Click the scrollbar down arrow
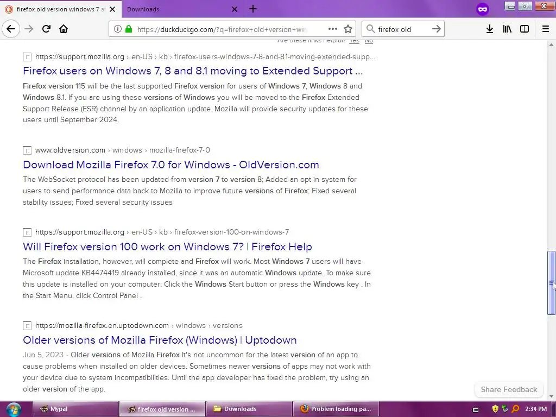The image size is (556, 417). [x=551, y=397]
